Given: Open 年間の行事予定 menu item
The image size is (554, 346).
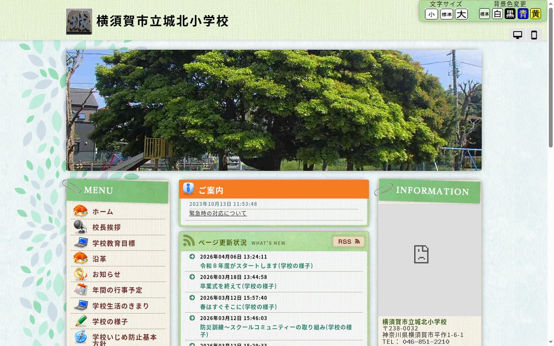Looking at the screenshot, I should 118,290.
